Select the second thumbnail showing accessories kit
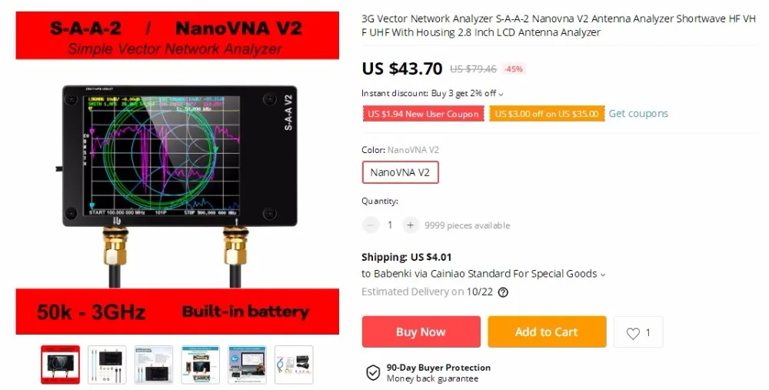This screenshot has width=769, height=390. pos(107,365)
